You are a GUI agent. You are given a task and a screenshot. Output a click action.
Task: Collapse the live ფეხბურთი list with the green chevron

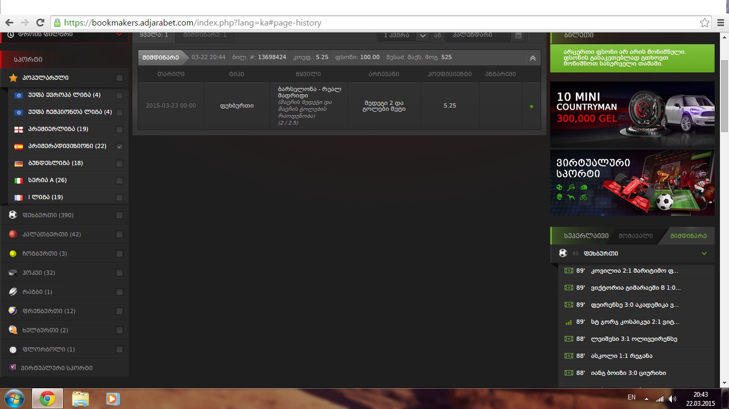pos(704,253)
